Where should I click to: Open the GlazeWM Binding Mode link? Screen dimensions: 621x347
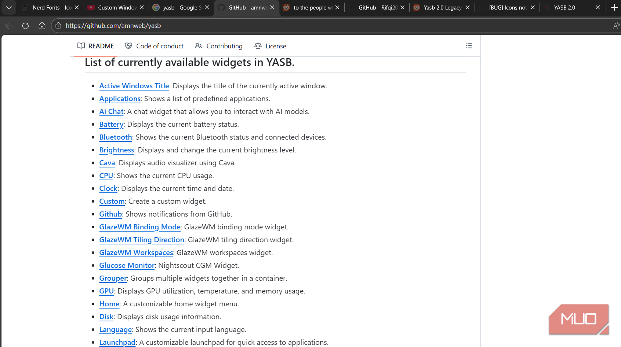pyautogui.click(x=140, y=227)
